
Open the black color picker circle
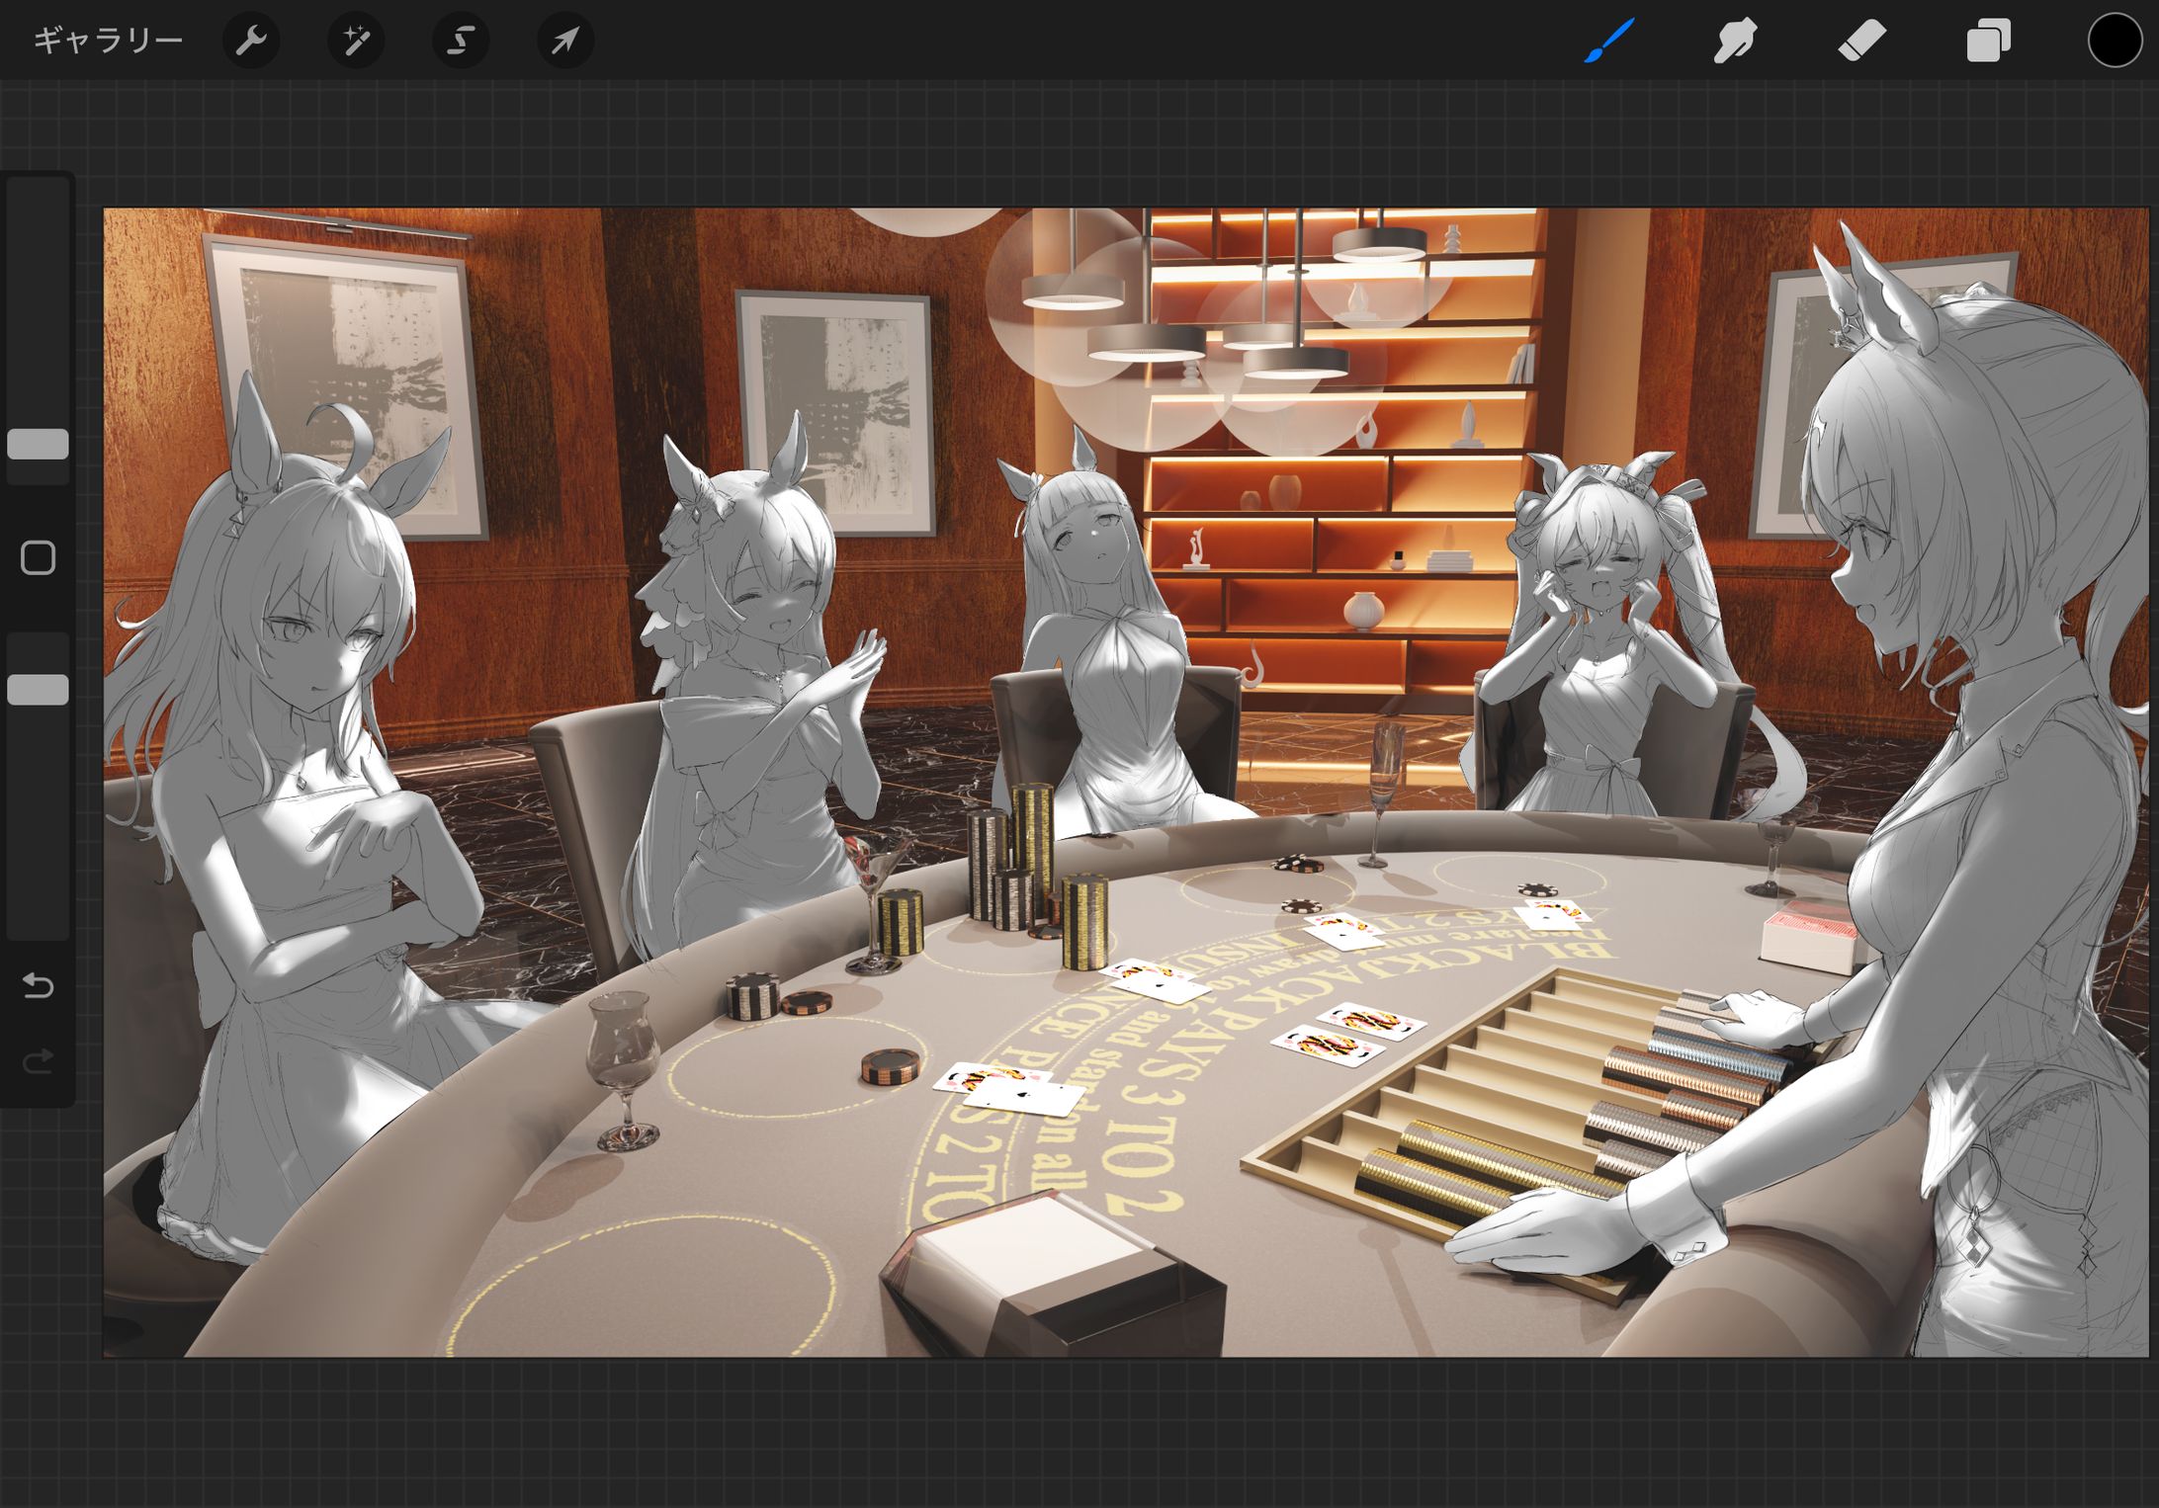(x=2115, y=41)
